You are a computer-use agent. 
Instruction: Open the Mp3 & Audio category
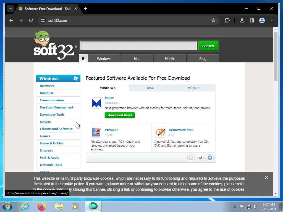[x=49, y=158]
